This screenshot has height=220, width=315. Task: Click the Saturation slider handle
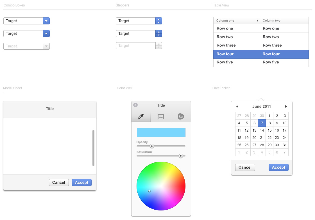point(181,156)
